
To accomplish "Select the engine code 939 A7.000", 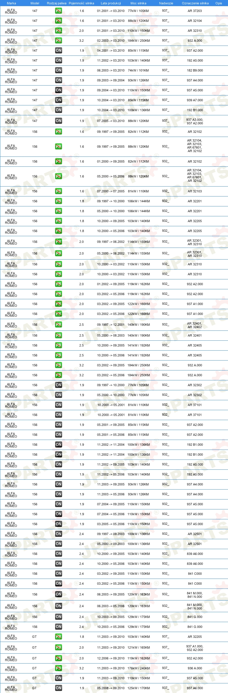I will tap(195, 100).
